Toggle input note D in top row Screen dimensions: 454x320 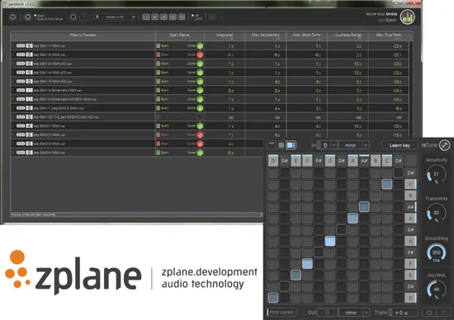coord(273,161)
